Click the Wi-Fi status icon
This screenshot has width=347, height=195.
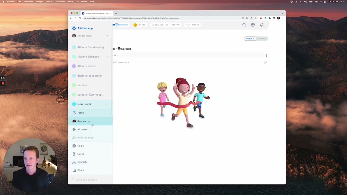[316, 2]
